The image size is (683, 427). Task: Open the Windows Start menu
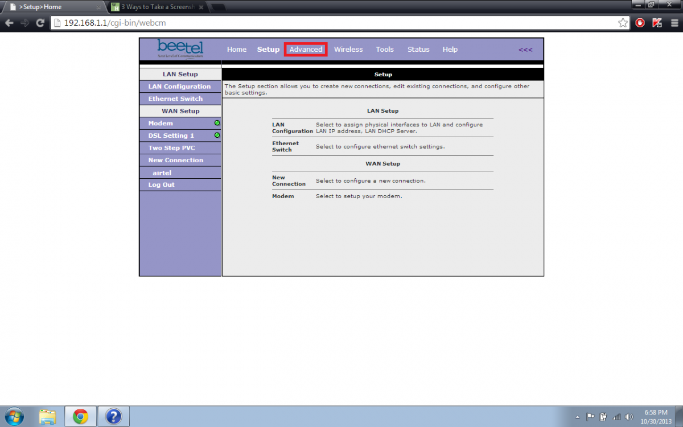pyautogui.click(x=14, y=417)
